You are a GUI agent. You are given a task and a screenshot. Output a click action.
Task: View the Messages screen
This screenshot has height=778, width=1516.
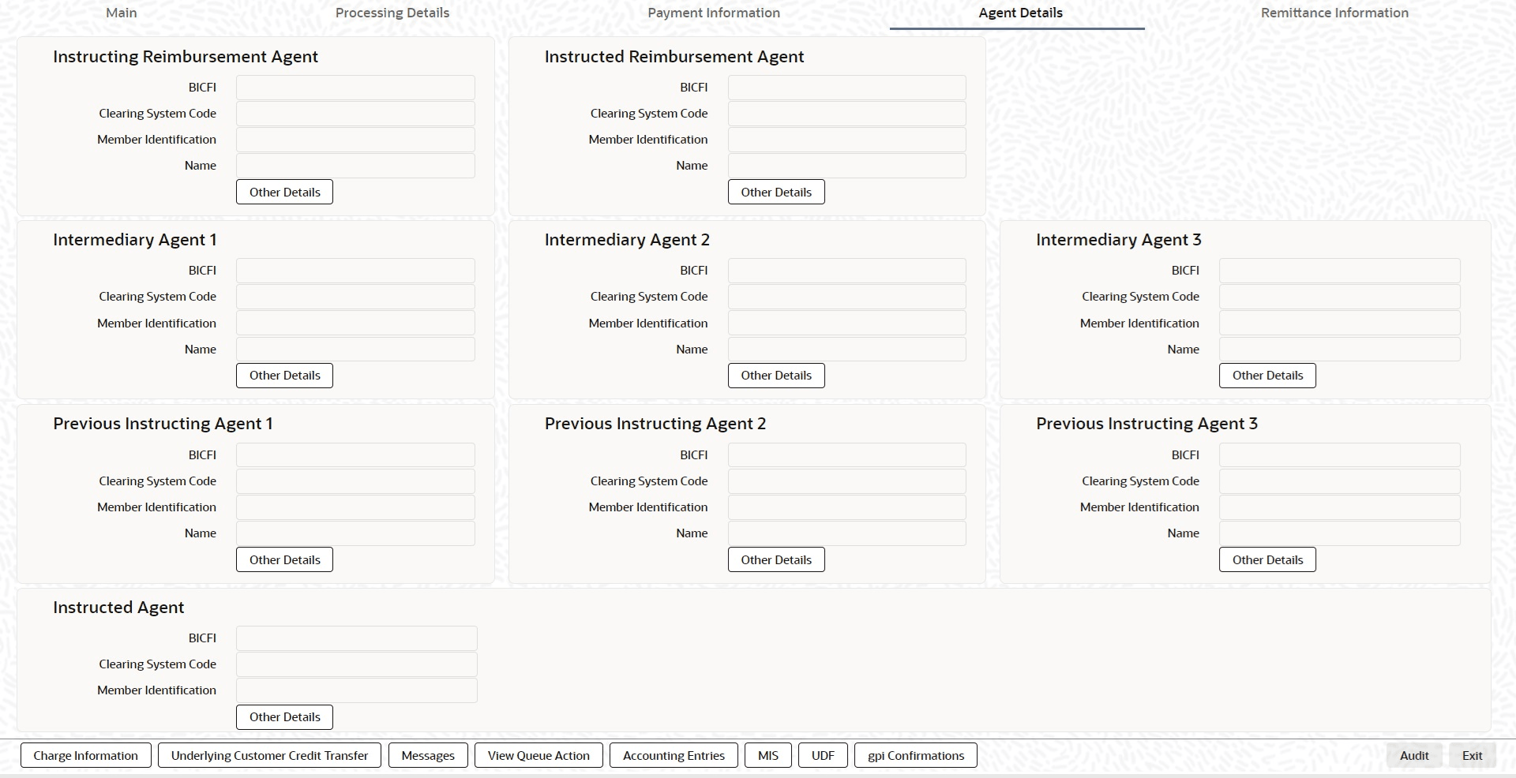(428, 755)
